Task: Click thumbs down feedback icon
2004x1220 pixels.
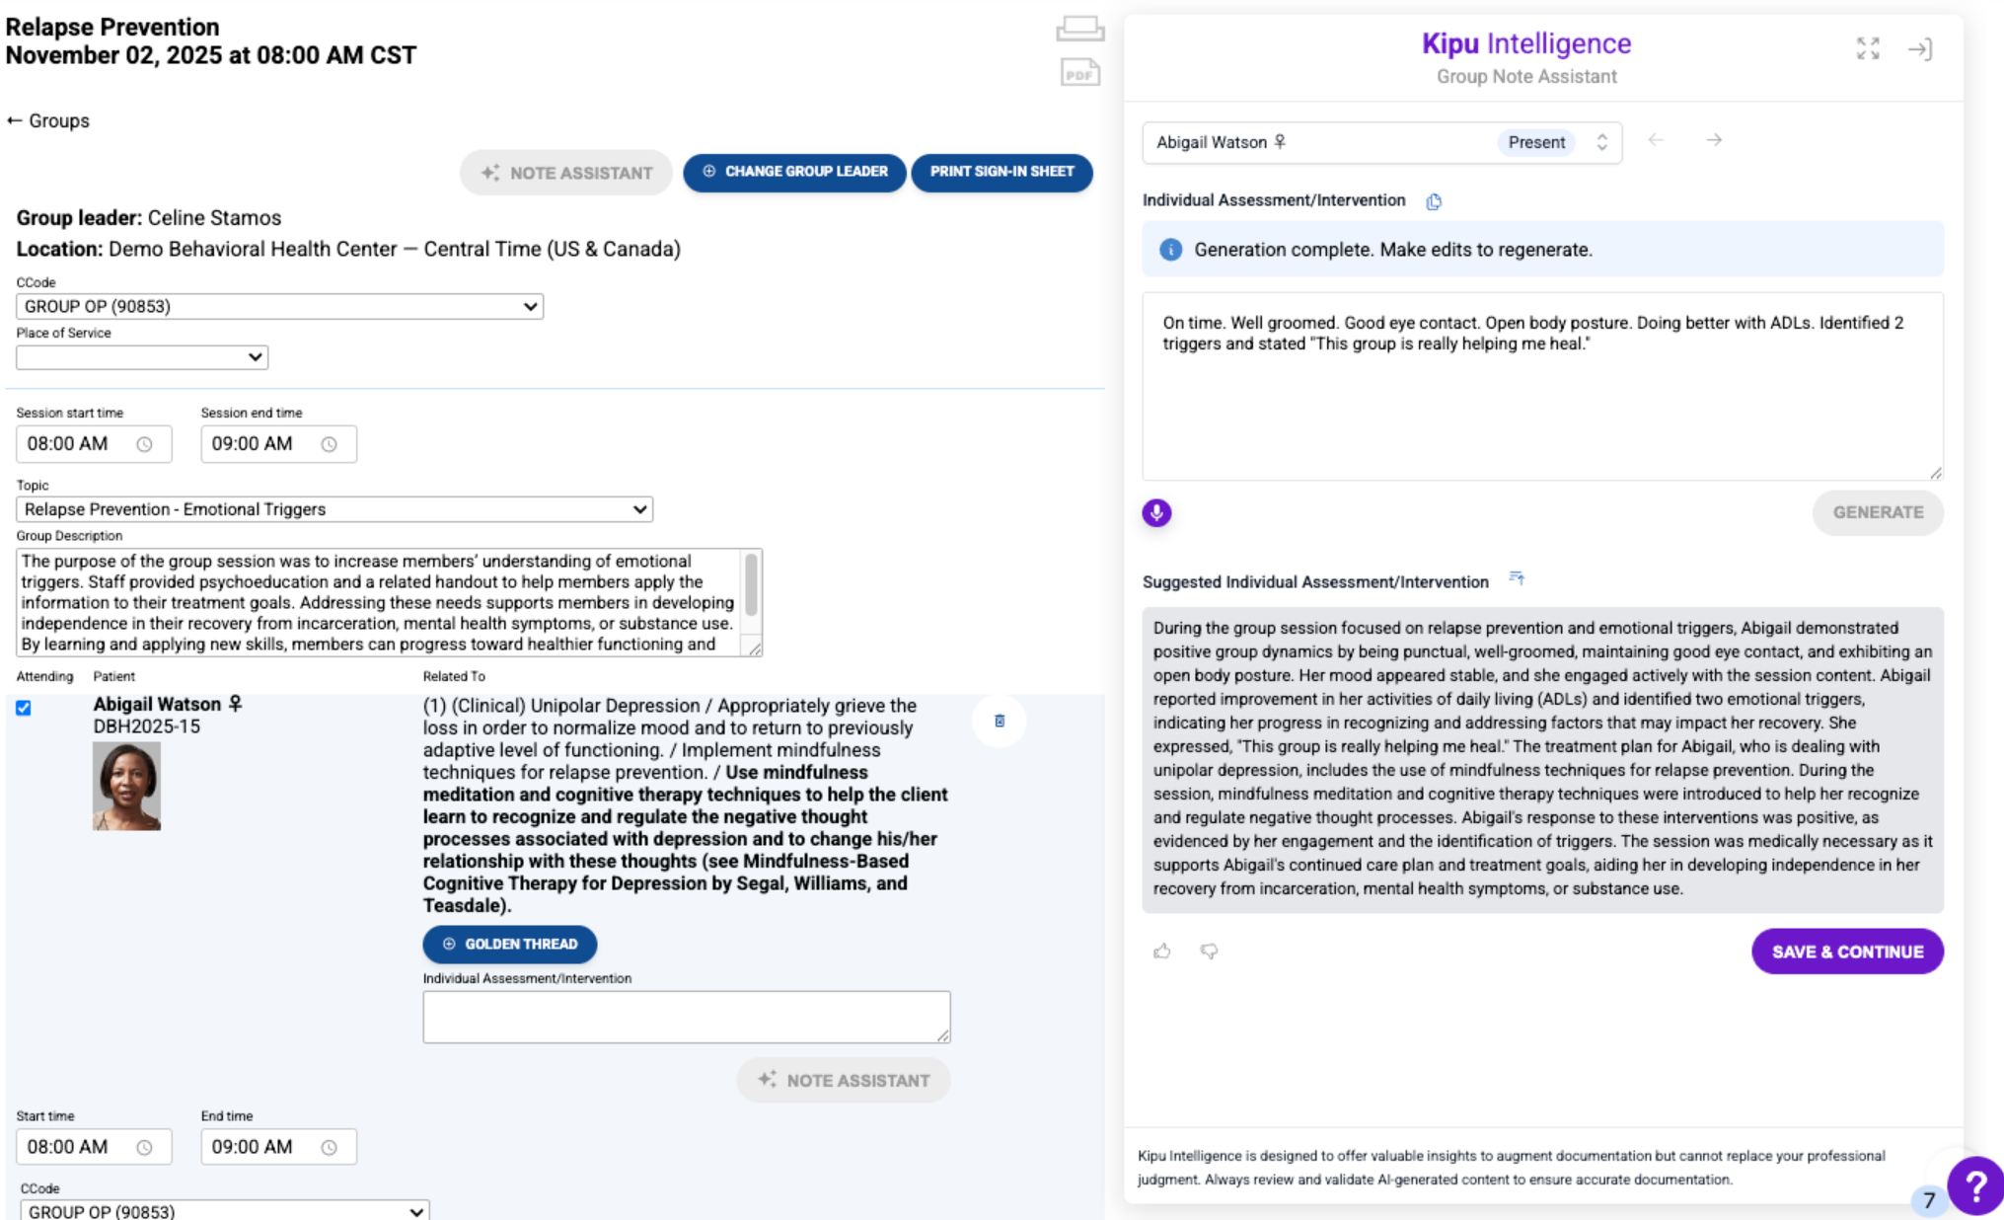Action: tap(1209, 951)
